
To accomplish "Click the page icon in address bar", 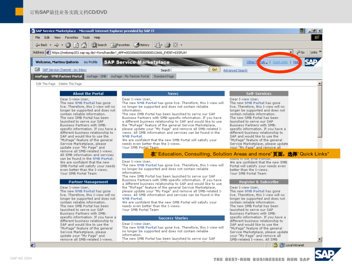I will click(48, 52).
